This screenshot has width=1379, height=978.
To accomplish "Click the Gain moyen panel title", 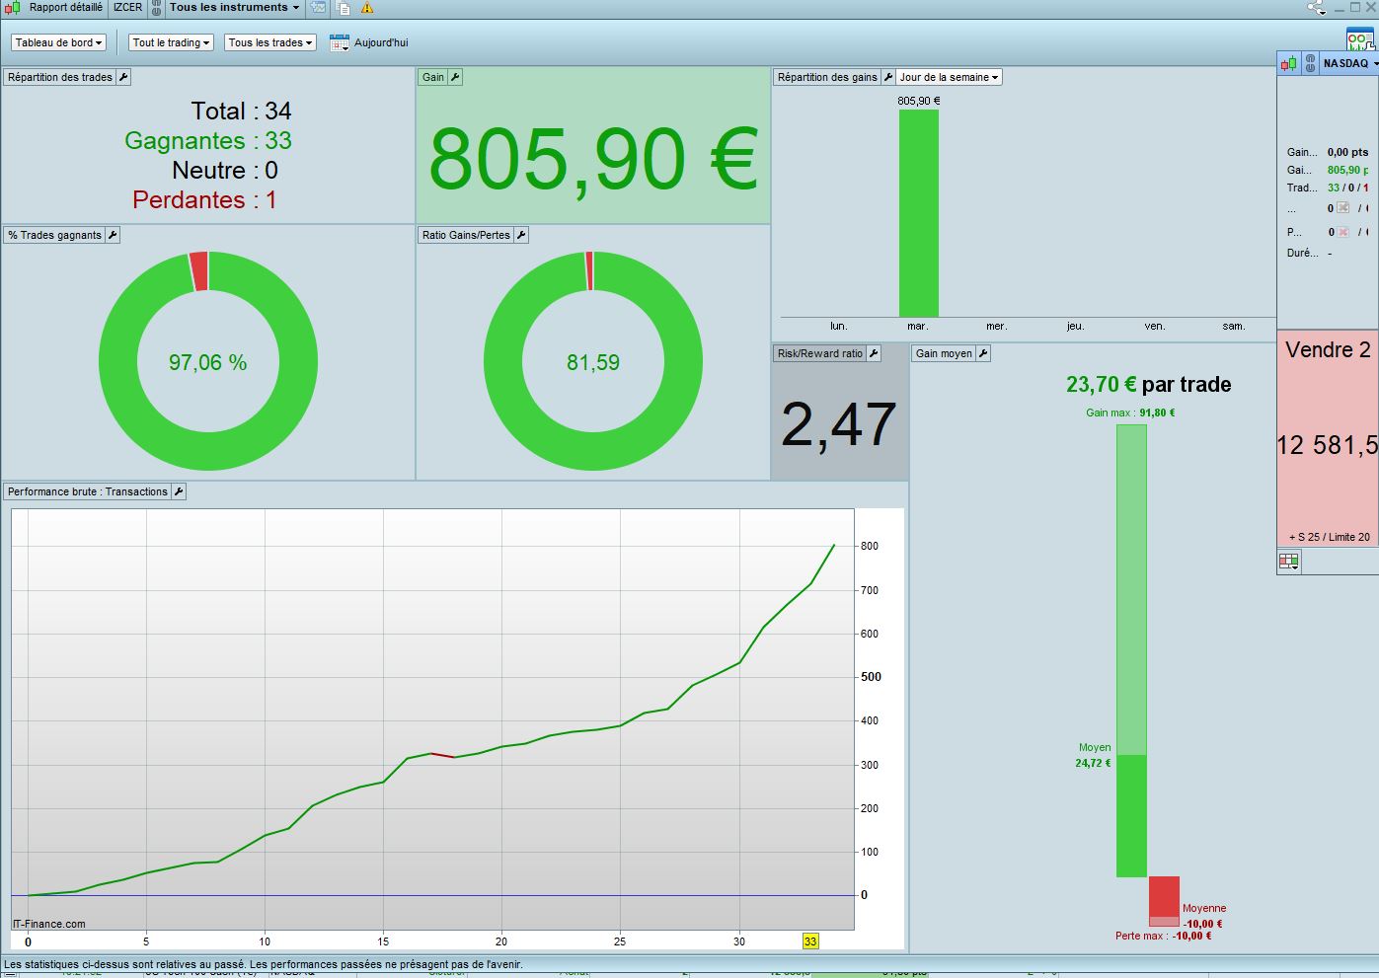I will pyautogui.click(x=944, y=353).
